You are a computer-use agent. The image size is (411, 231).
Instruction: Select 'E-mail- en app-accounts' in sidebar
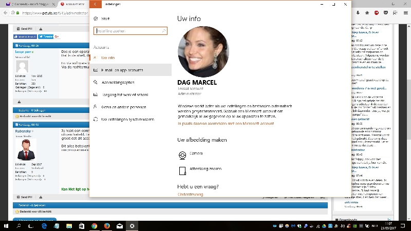coord(122,70)
